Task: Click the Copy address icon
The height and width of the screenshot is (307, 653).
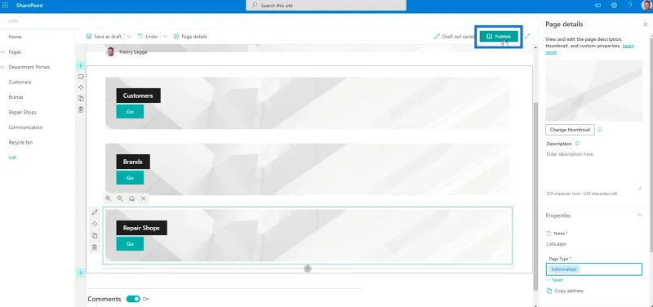Action: 549,291
